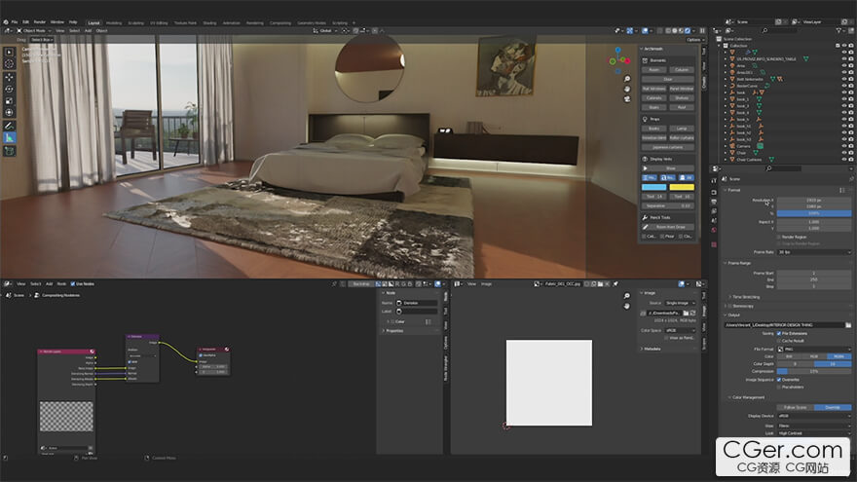This screenshot has height=482, width=857.
Task: Open the Frame Rate dropdown
Action: tap(814, 252)
